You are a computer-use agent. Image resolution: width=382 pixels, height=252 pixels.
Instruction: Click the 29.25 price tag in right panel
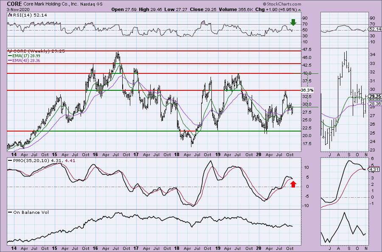pyautogui.click(x=375, y=96)
